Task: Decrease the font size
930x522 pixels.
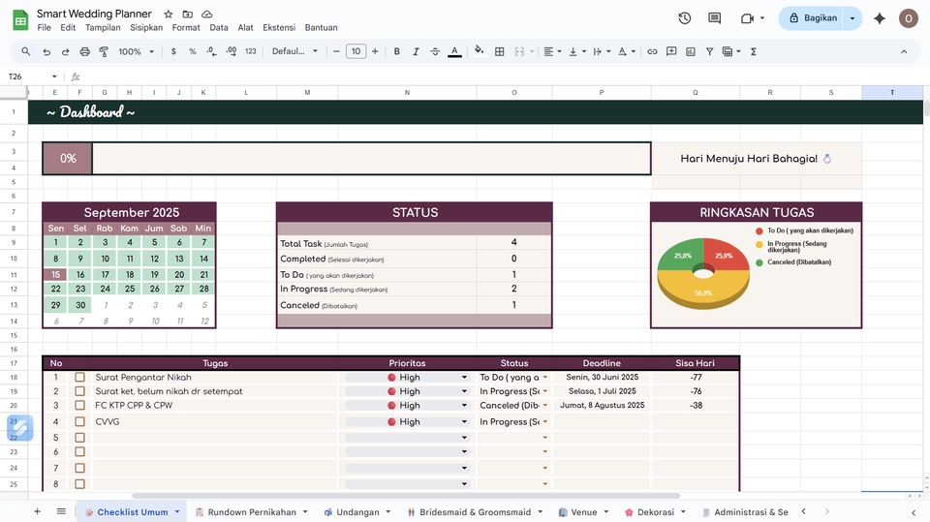Action: 336,51
